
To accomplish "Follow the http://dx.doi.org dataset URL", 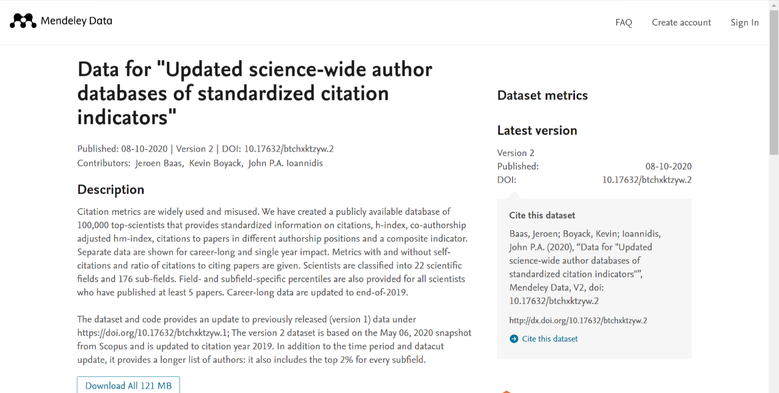I will tap(578, 321).
